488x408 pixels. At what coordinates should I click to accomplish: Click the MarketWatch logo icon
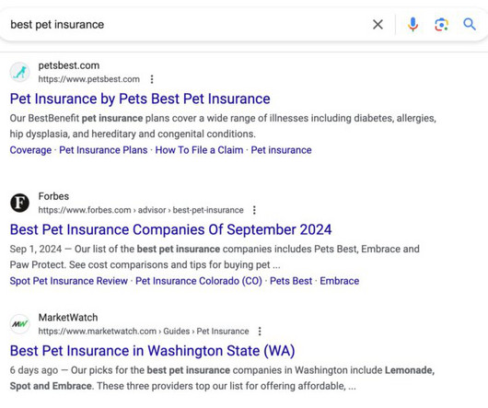pos(20,324)
